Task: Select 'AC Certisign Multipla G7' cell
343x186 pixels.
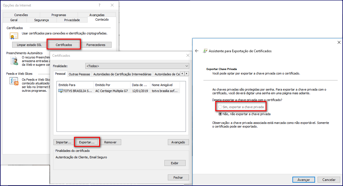Action: (112, 91)
